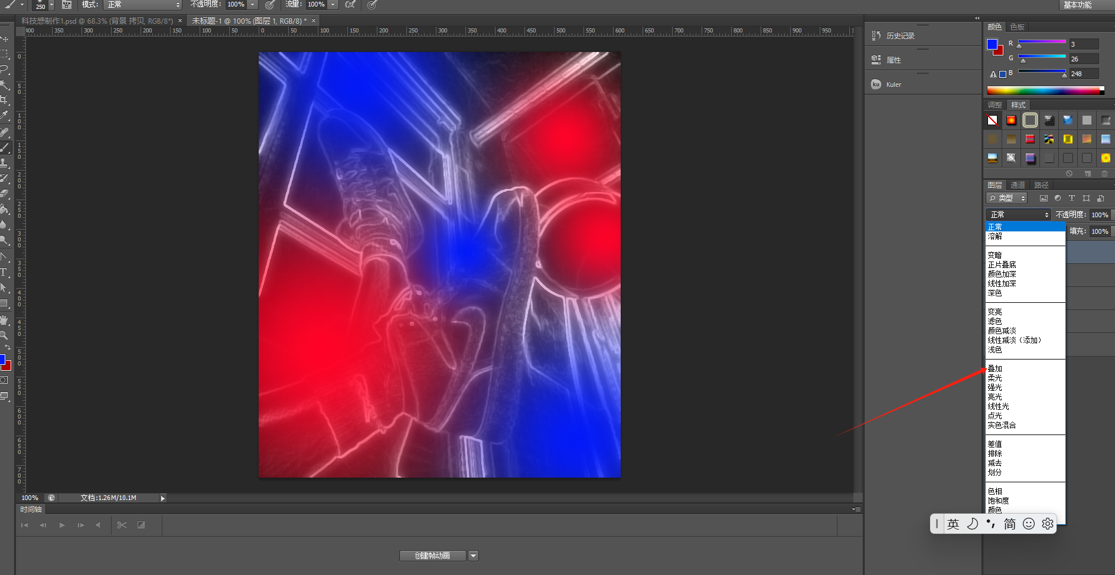This screenshot has height=575, width=1115.
Task: Click the color spectrum ramp bar
Action: click(1045, 90)
